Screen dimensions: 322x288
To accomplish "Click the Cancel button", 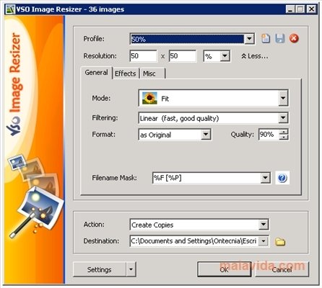I will [282, 269].
